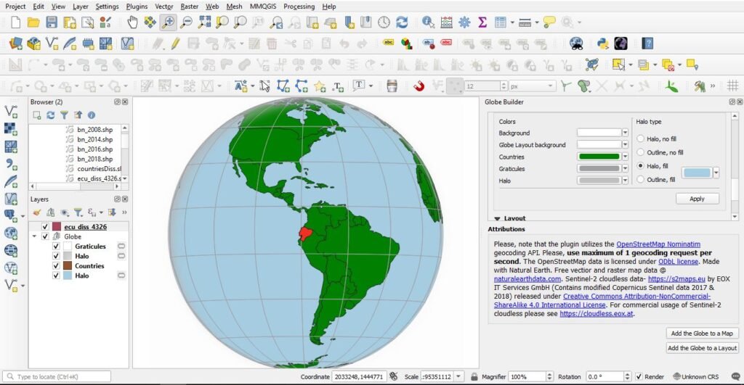Click the Identify Features tool

(x=428, y=22)
